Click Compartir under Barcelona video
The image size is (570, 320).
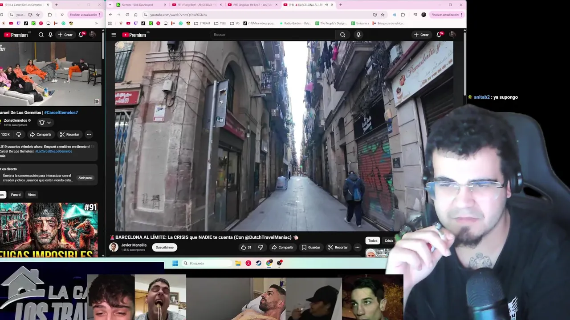click(282, 248)
